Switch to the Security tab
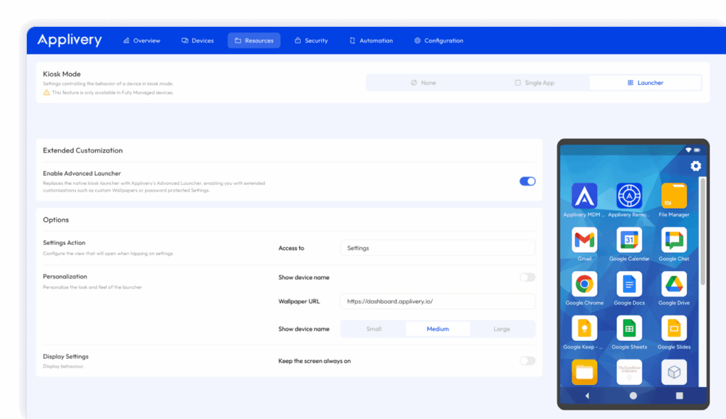The height and width of the screenshot is (419, 726). tap(311, 40)
